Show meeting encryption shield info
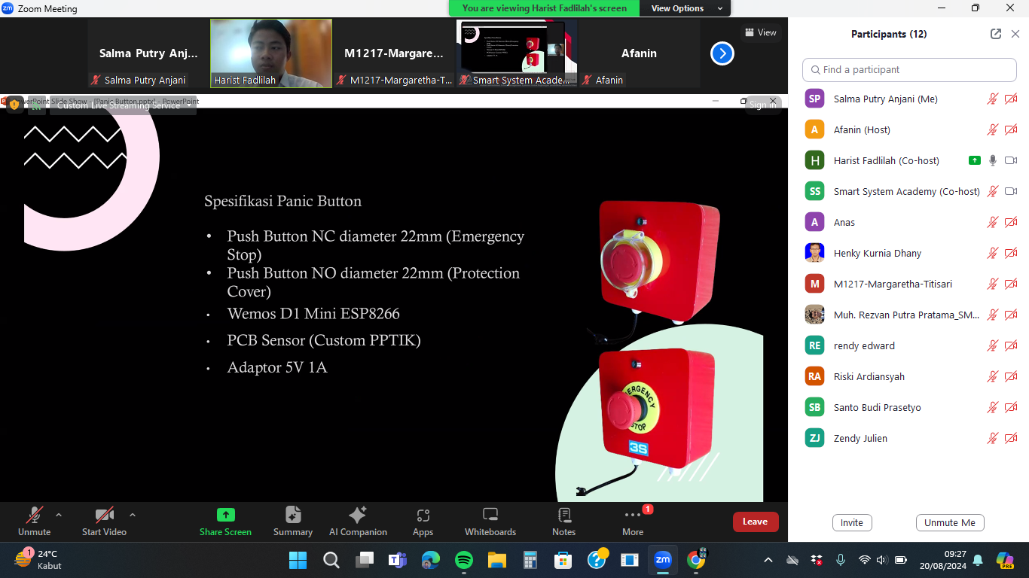Viewport: 1029px width, 578px height. point(14,105)
